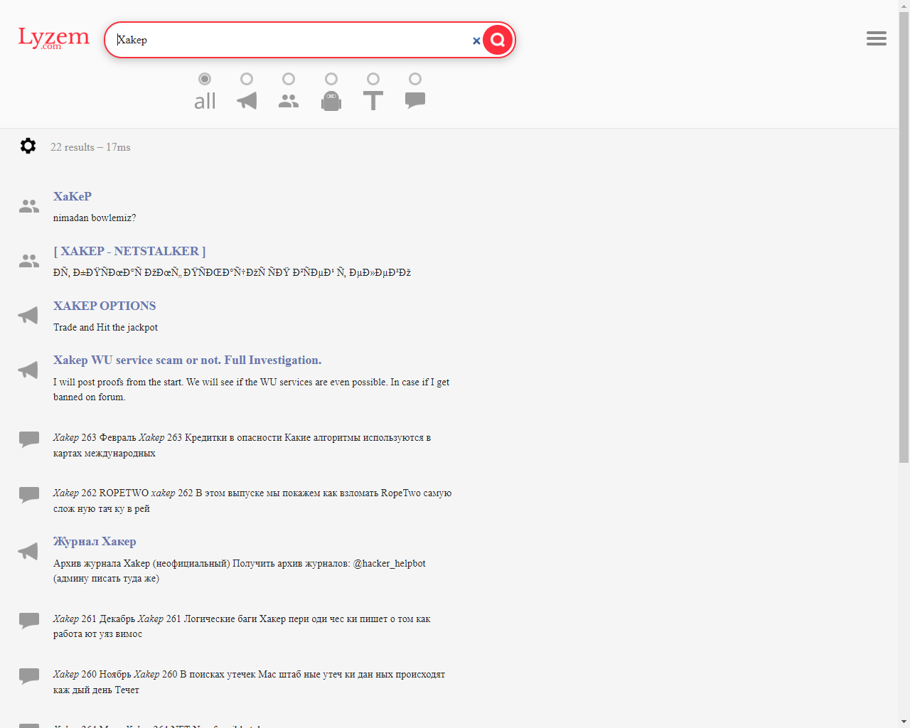This screenshot has height=728, width=910.
Task: Click the messages speech bubble filter icon
Action: pos(415,101)
